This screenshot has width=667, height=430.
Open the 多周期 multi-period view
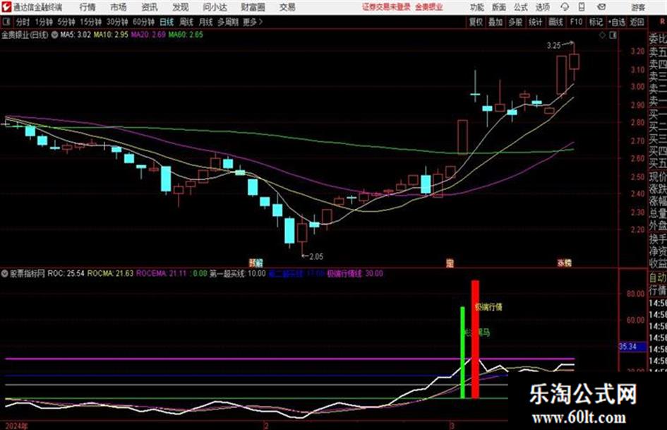(x=227, y=22)
